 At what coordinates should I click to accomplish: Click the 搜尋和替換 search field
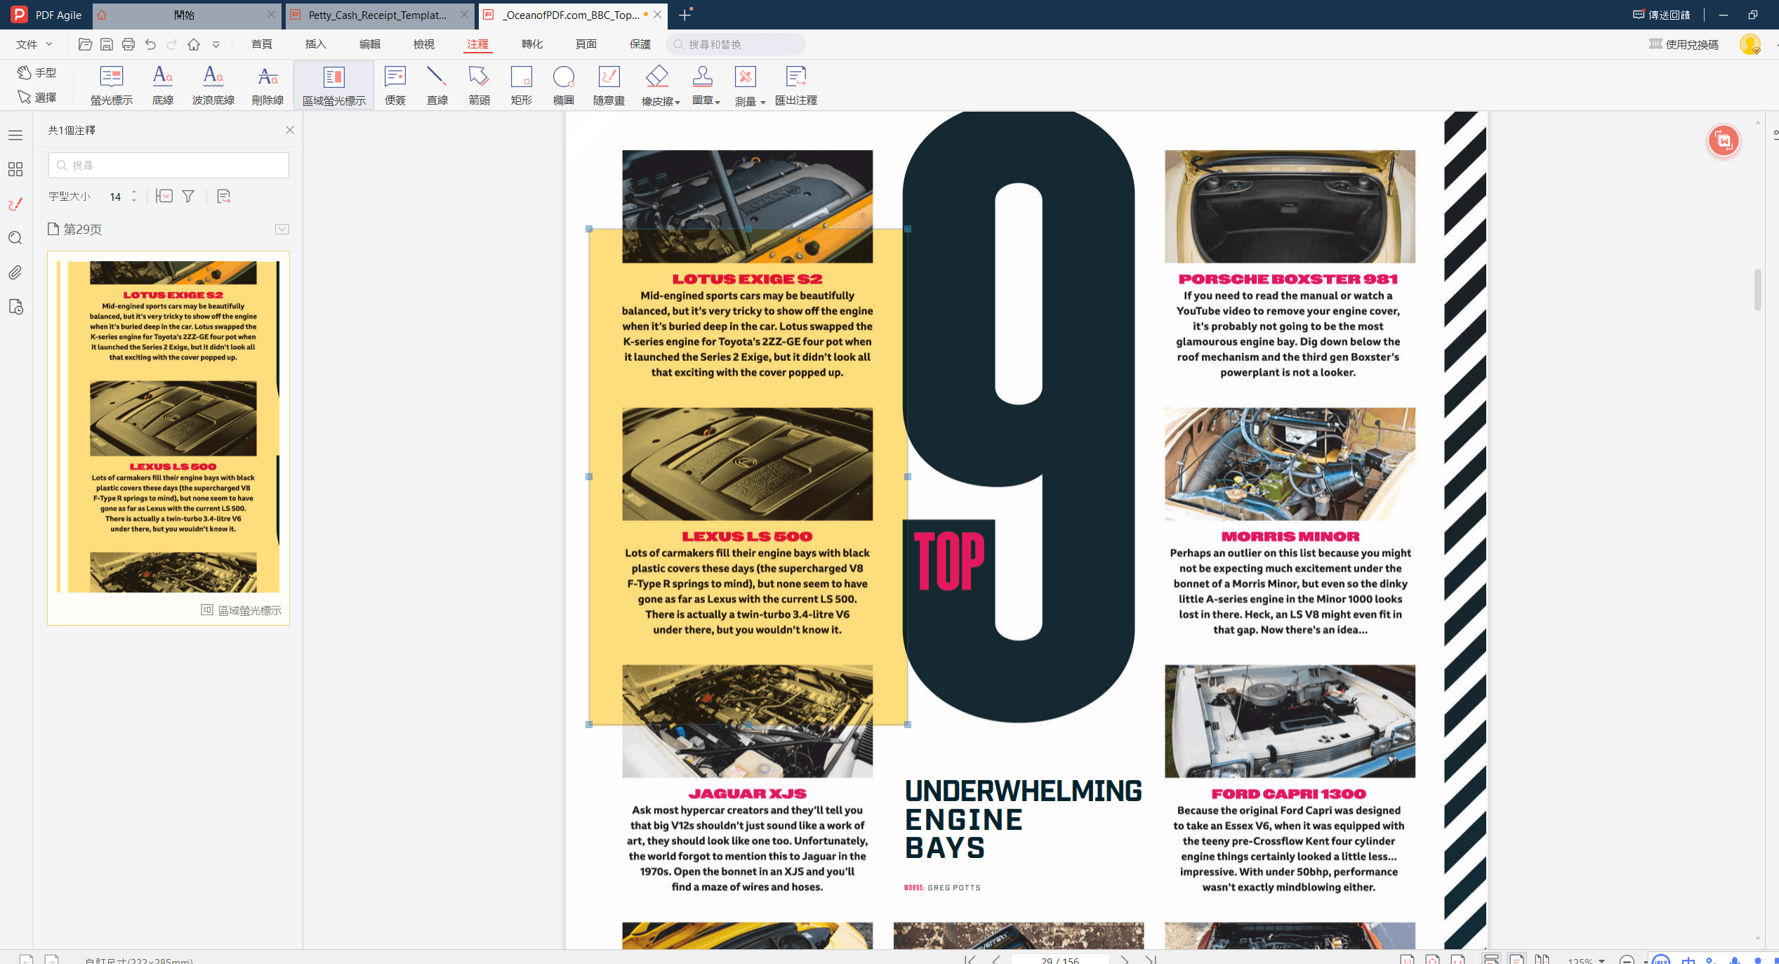coord(736,44)
